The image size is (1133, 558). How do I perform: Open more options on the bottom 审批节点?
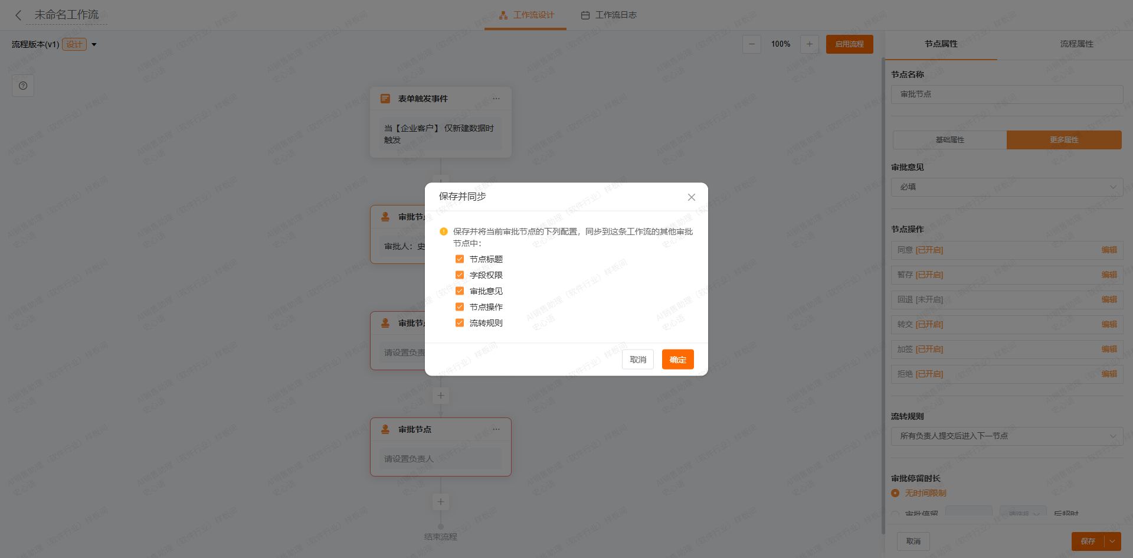pyautogui.click(x=496, y=429)
